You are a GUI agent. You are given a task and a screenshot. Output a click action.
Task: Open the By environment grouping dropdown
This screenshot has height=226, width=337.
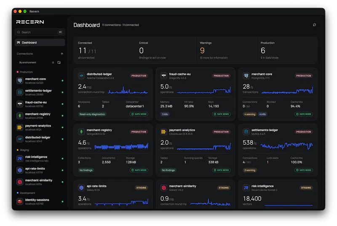(x=36, y=62)
